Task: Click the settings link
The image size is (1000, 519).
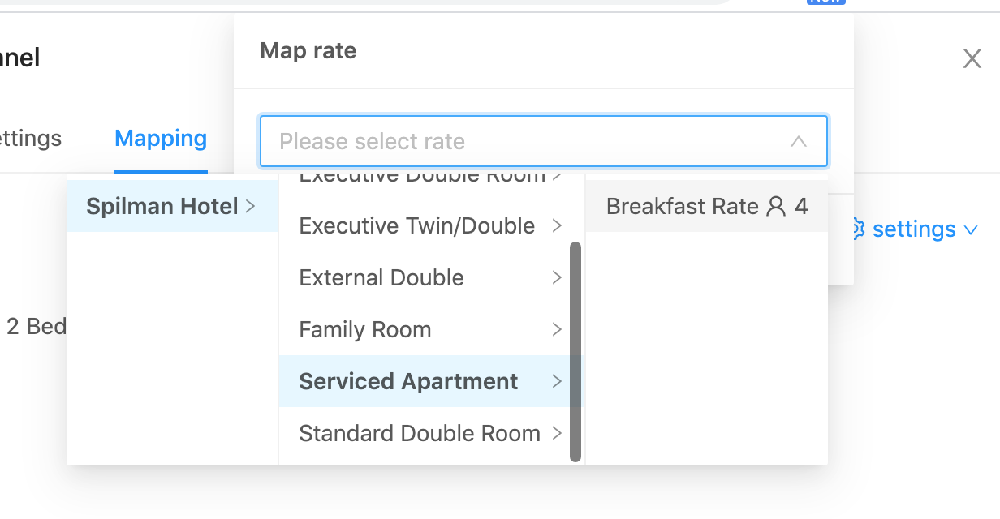Action: pos(914,229)
